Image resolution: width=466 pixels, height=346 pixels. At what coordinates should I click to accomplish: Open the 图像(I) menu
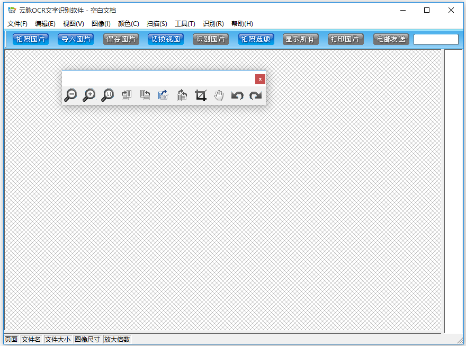coord(101,24)
